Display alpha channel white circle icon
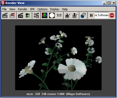This screenshot has height=98, width=117. (x=52, y=15)
